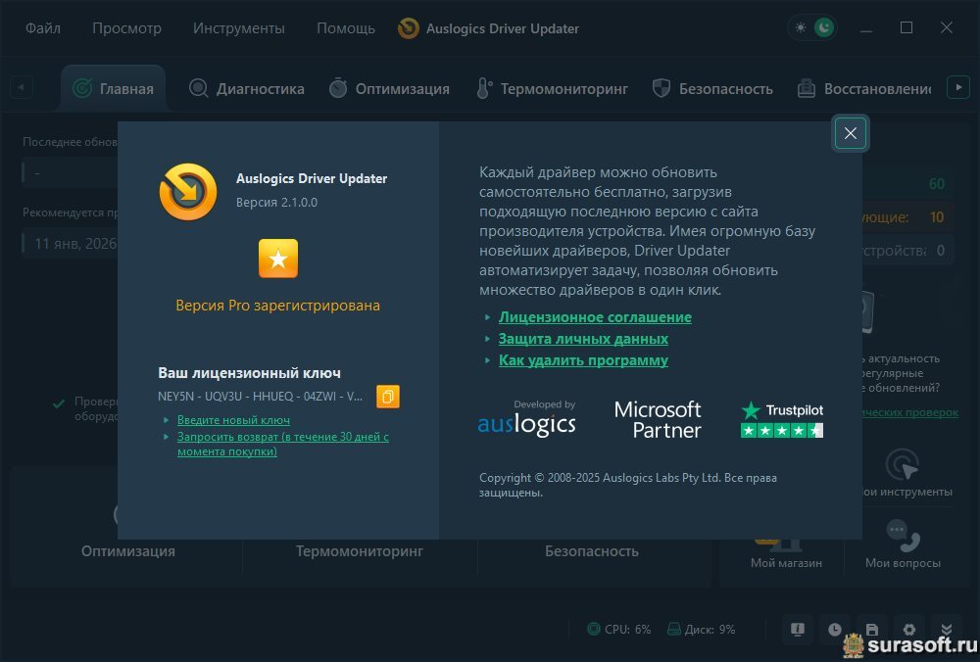Open the Лицензионное соглашение link
This screenshot has width=980, height=662.
pos(595,317)
